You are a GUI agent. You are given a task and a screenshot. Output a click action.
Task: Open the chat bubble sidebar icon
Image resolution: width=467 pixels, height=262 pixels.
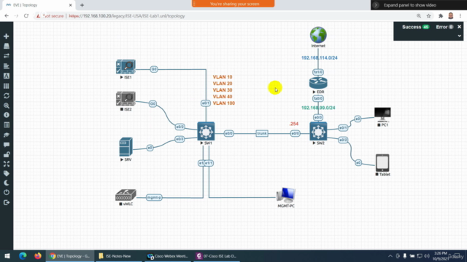(x=7, y=145)
